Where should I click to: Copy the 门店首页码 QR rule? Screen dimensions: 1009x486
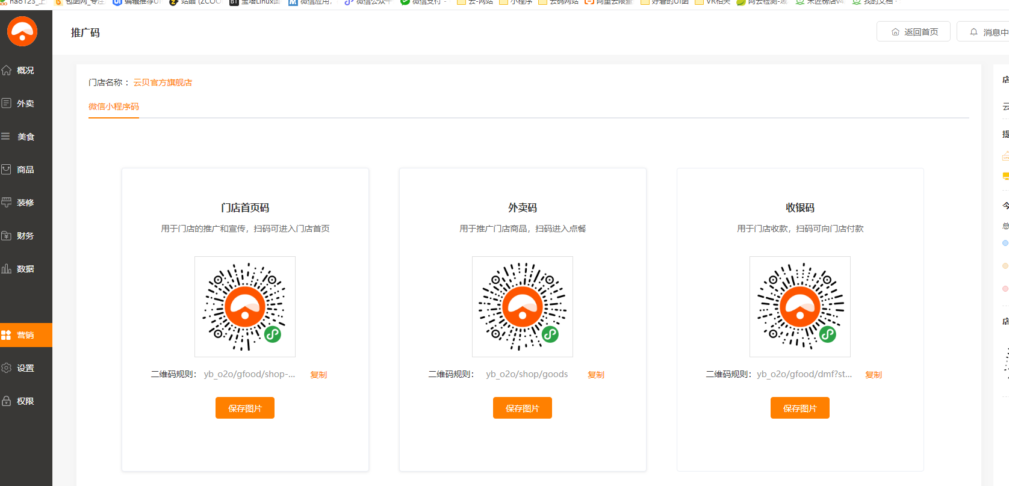[318, 375]
